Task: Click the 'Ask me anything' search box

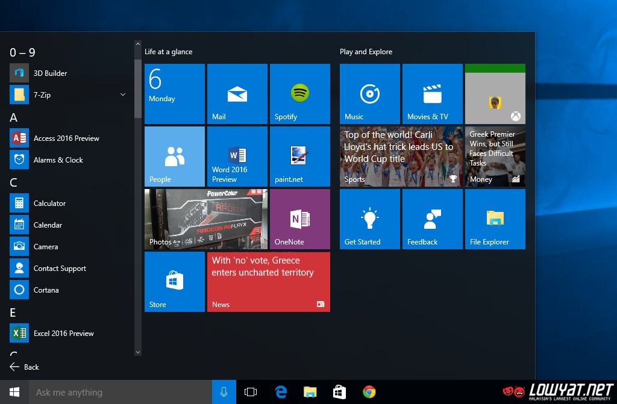Action: (x=121, y=392)
